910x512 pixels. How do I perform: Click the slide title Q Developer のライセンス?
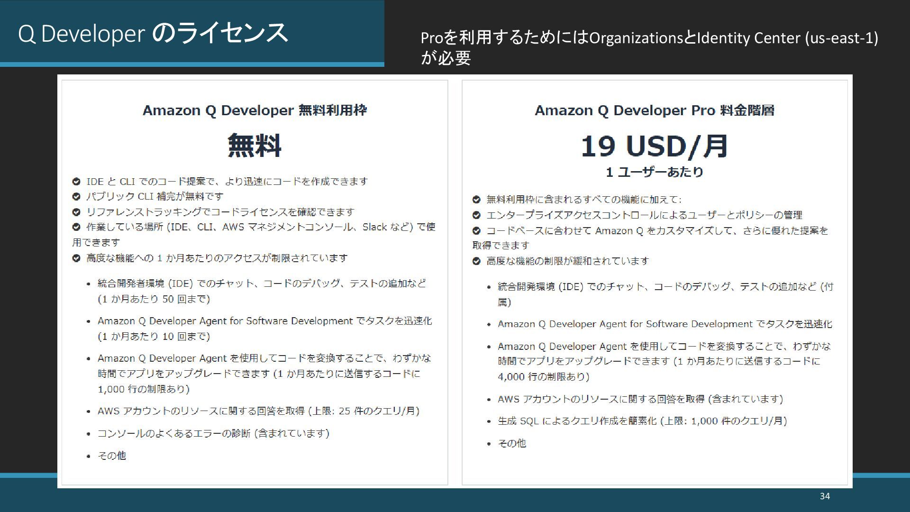tap(153, 33)
